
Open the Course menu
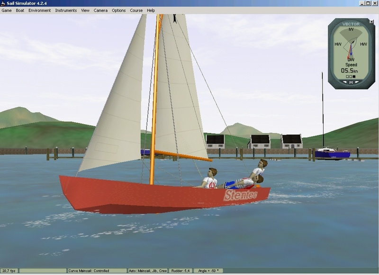click(x=136, y=10)
